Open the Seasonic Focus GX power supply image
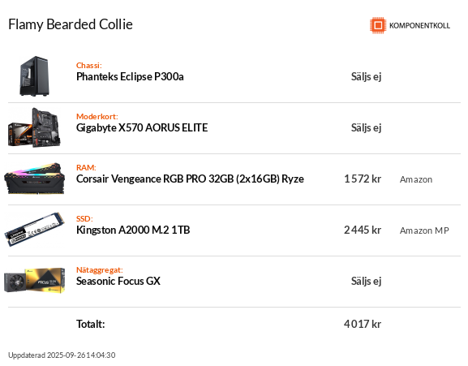The image size is (468, 366). [34, 280]
